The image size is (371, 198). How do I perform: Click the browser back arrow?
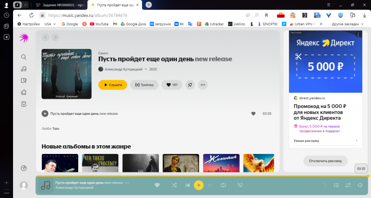[20, 15]
